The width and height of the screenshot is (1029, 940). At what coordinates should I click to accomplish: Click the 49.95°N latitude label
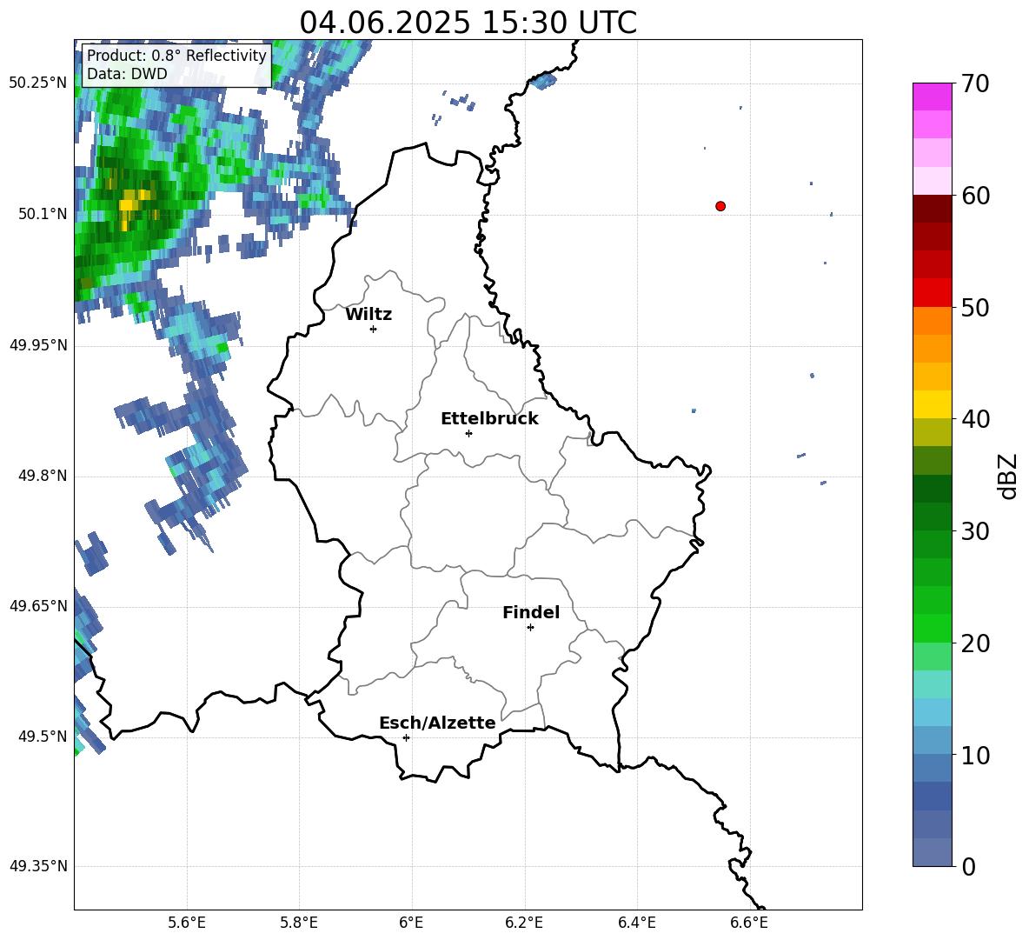[38, 345]
